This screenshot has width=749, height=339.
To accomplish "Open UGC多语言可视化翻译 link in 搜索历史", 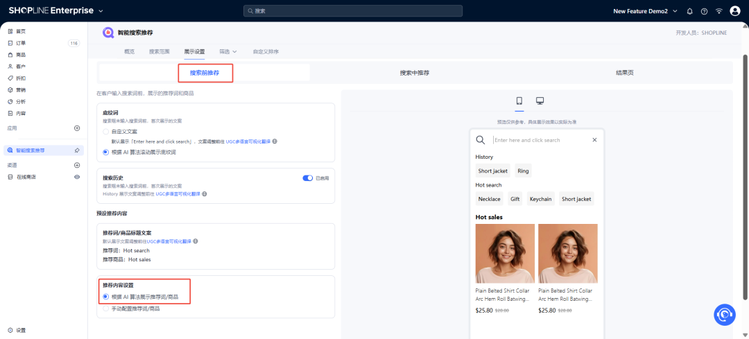I will (178, 194).
